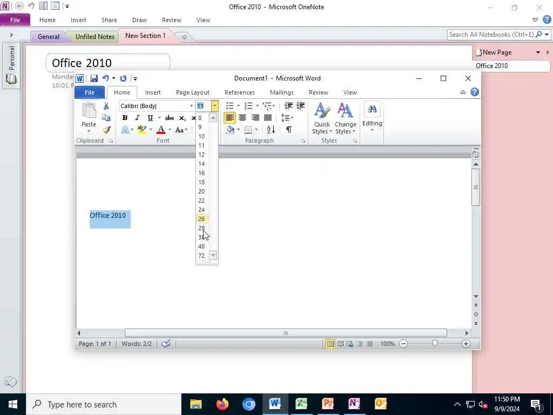
Task: Collapse the font size dropdown arrow
Action: 214,106
